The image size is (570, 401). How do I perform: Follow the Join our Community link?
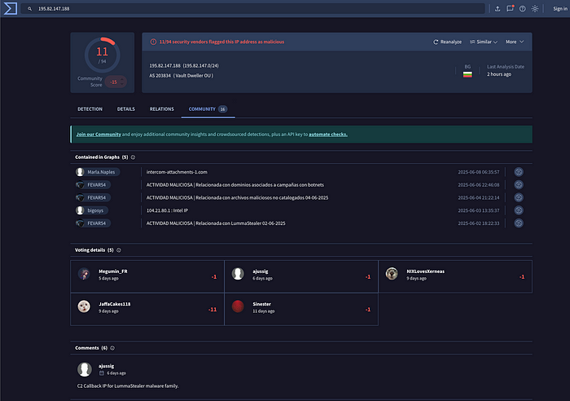click(99, 134)
